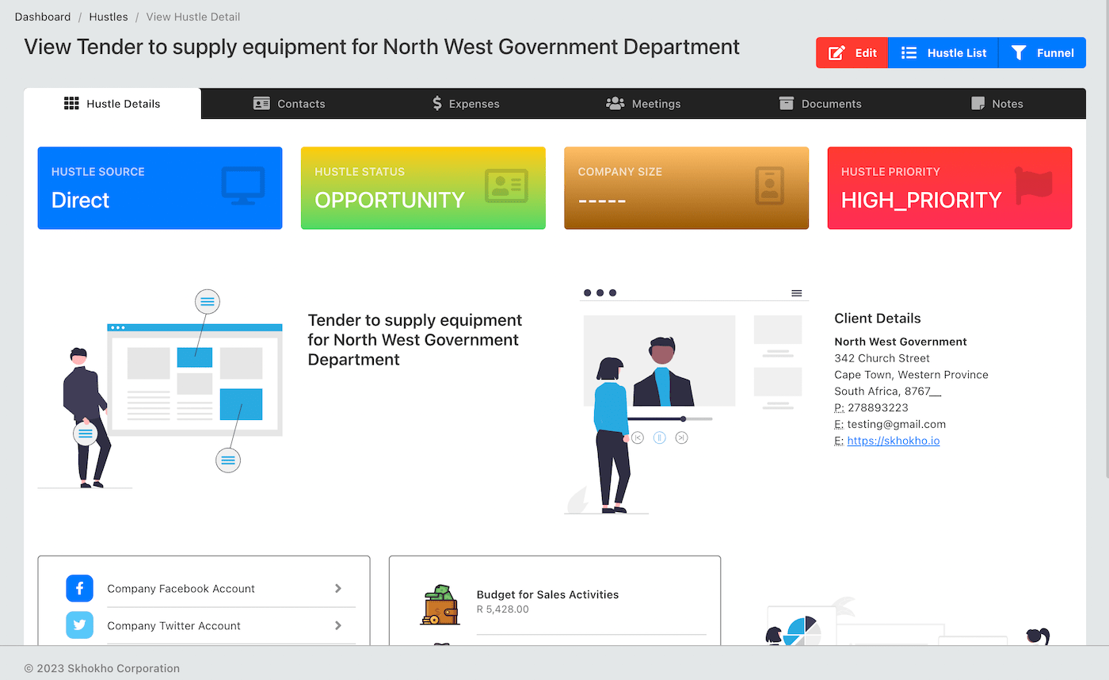The width and height of the screenshot is (1109, 680).
Task: Click the grid icon on Hustle Details tab
Action: pyautogui.click(x=71, y=104)
